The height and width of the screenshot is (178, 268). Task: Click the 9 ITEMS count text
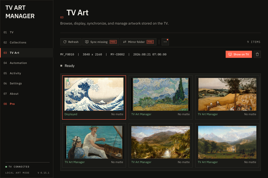pyautogui.click(x=254, y=42)
